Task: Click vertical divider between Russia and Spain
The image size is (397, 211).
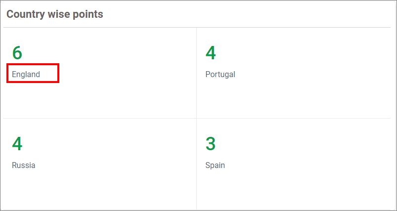Action: pyautogui.click(x=196, y=164)
